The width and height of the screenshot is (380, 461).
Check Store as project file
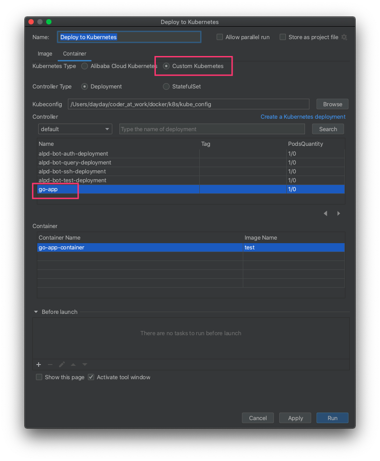(x=283, y=37)
